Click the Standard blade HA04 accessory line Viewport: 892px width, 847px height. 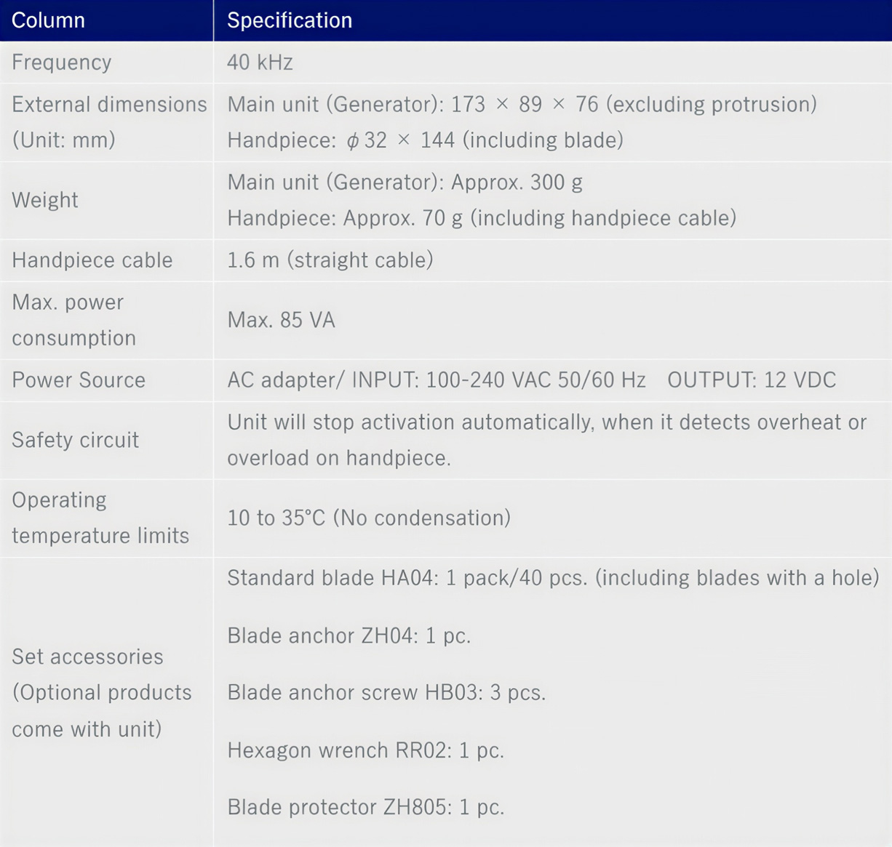(x=553, y=578)
